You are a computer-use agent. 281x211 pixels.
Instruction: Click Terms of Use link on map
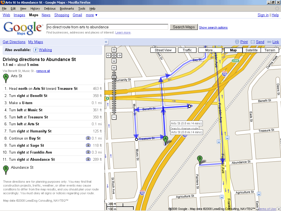(267, 209)
